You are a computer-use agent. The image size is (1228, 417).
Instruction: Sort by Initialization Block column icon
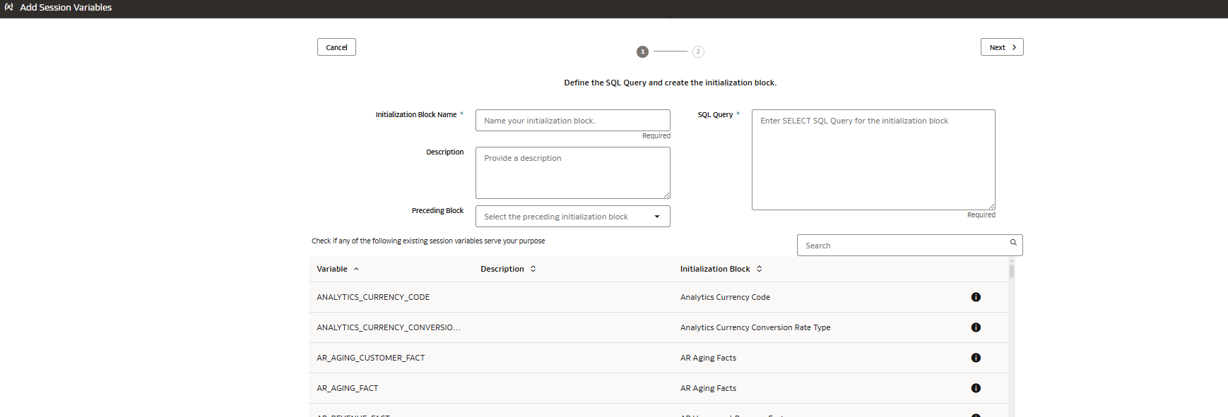click(760, 269)
